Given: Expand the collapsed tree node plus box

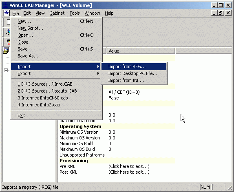Looking at the screenshot, I should point(6,70).
